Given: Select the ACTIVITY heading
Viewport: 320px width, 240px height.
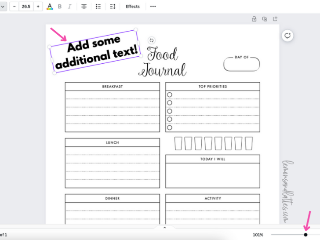Looking at the screenshot, I should (x=213, y=198).
